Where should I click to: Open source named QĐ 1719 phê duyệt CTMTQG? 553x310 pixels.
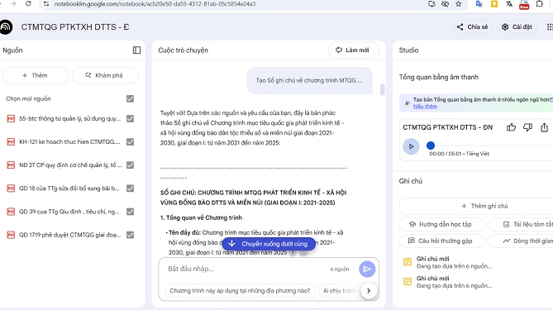pos(69,235)
